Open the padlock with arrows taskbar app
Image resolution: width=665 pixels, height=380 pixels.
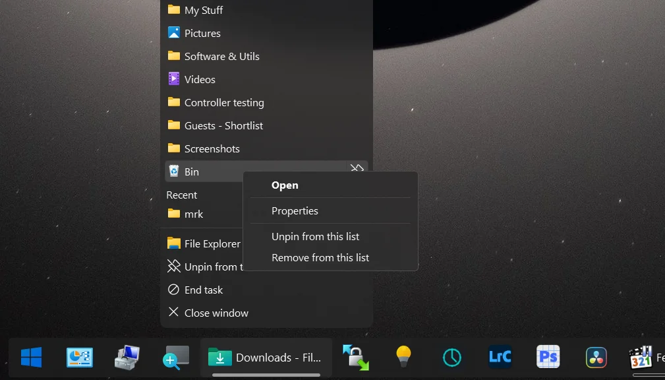coord(355,357)
